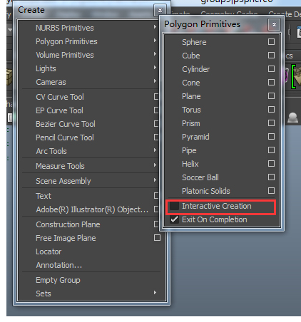
Task: Click the gray user silhouette icon
Action: tap(292, 118)
